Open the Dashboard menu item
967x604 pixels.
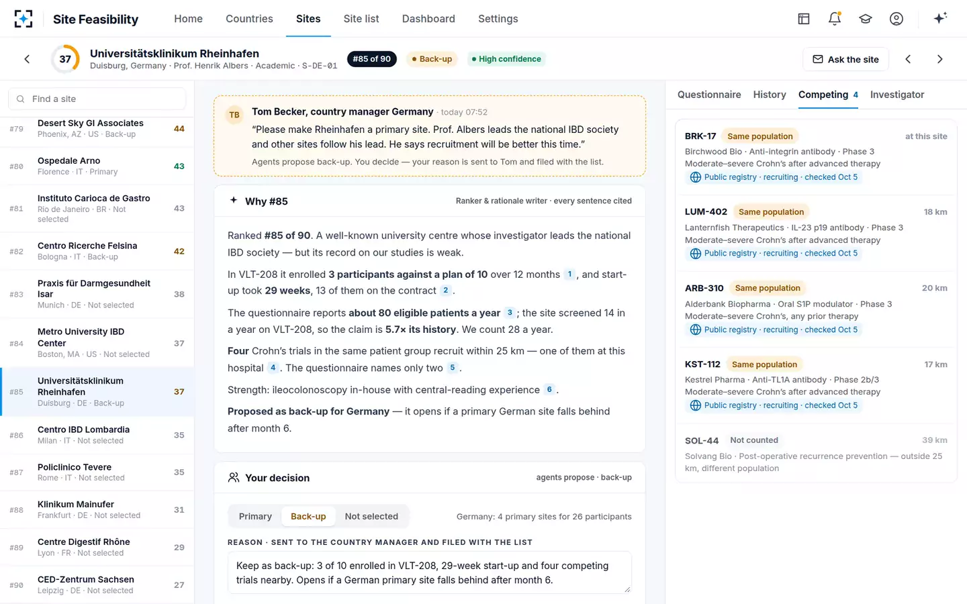click(428, 19)
